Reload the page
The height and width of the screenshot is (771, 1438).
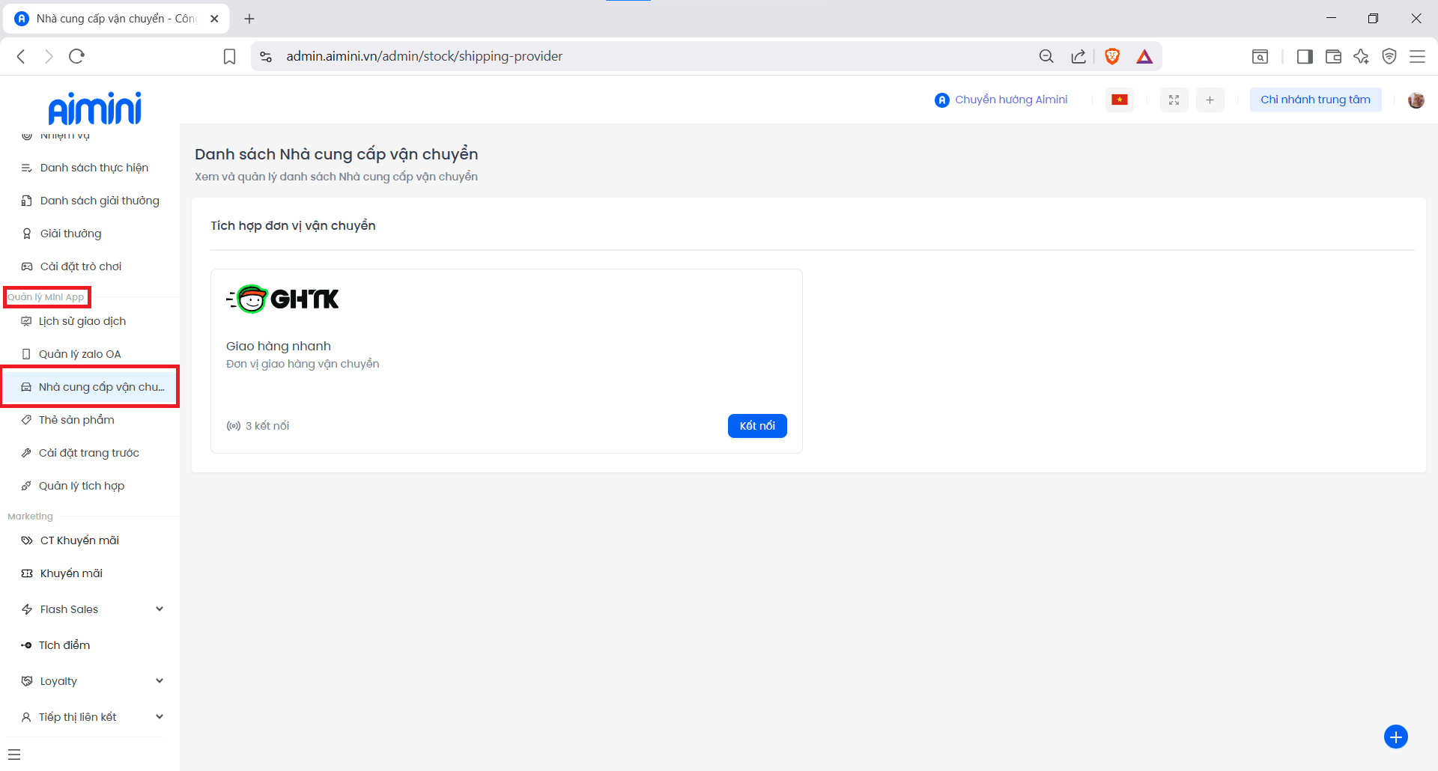(76, 56)
